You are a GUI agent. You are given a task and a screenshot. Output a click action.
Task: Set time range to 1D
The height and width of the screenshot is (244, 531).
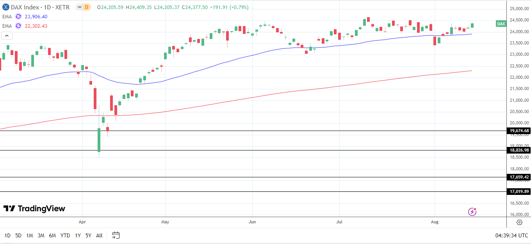pyautogui.click(x=7, y=235)
